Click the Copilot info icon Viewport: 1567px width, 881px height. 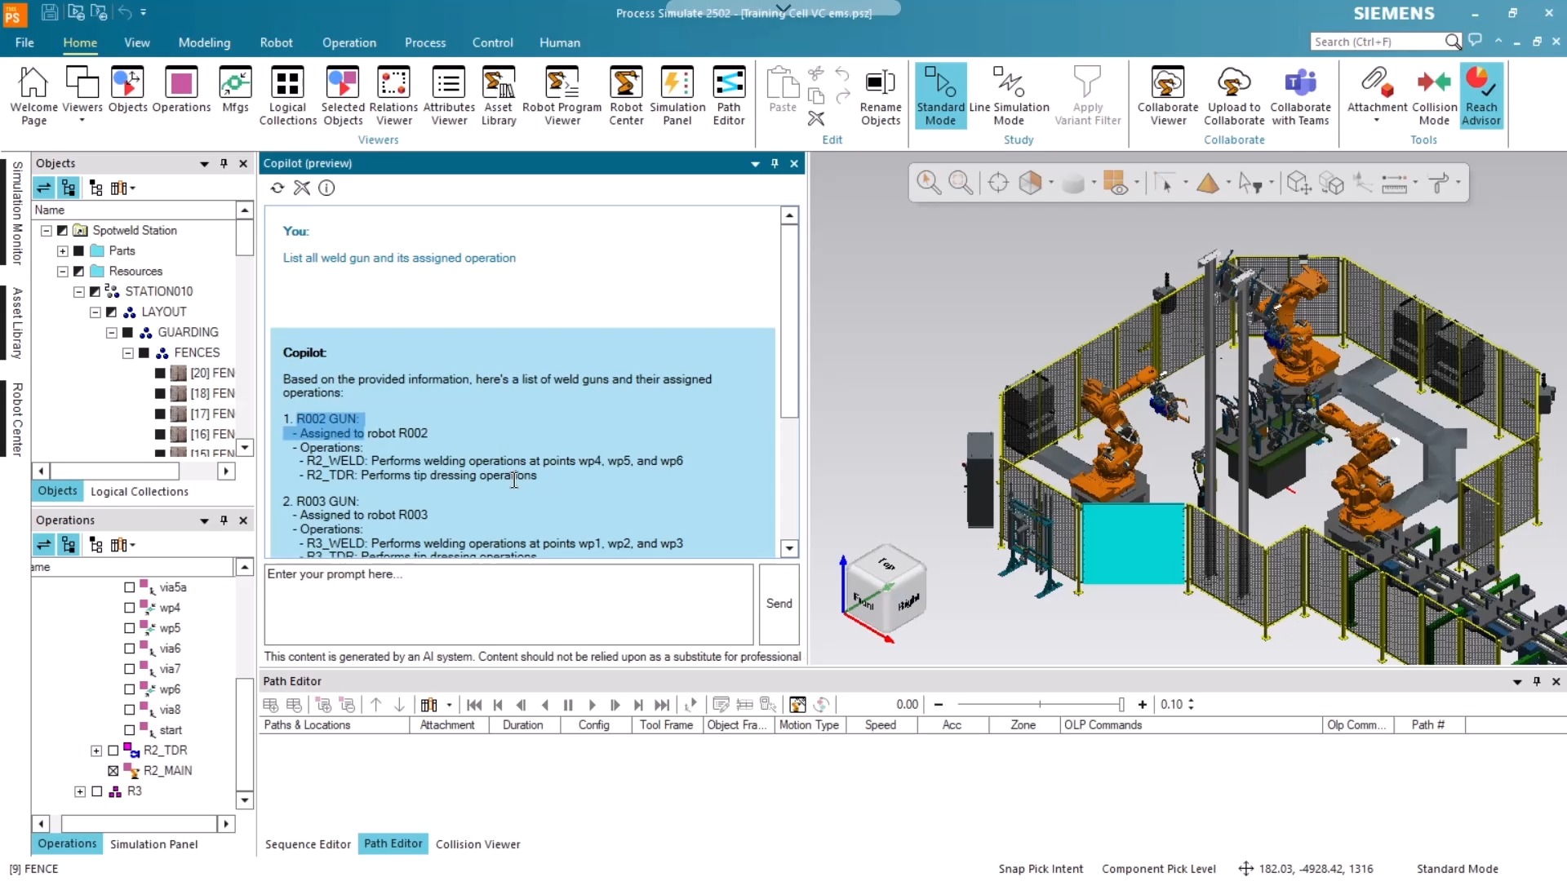coord(326,188)
